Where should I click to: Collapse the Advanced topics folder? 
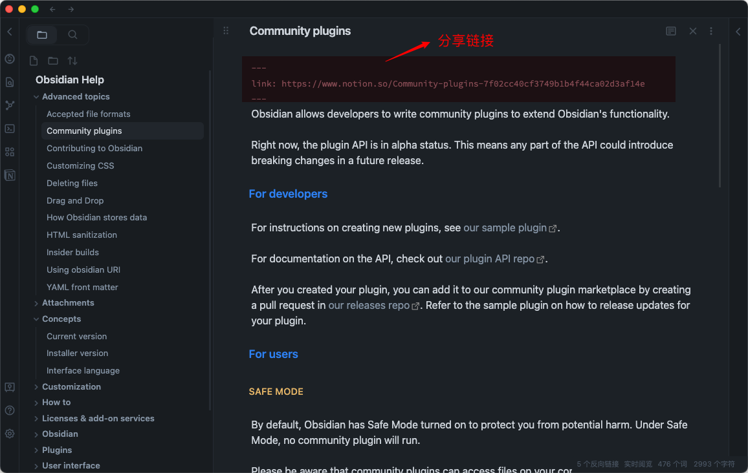pyautogui.click(x=36, y=97)
